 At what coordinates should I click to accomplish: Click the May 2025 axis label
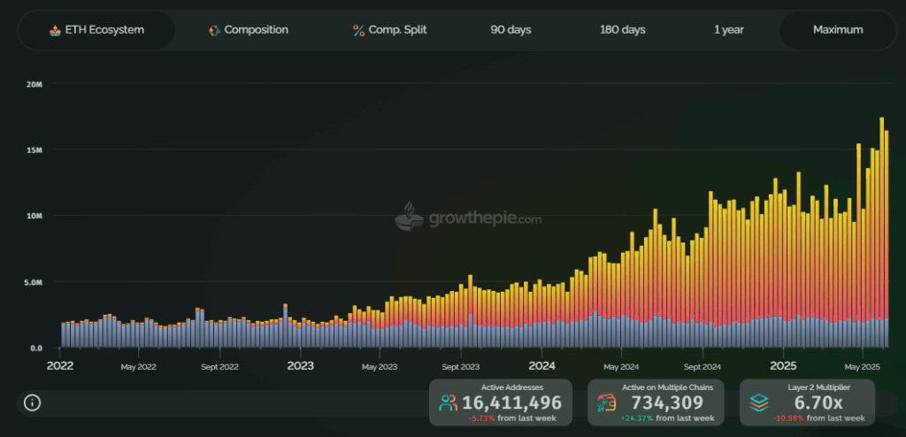[x=862, y=366]
